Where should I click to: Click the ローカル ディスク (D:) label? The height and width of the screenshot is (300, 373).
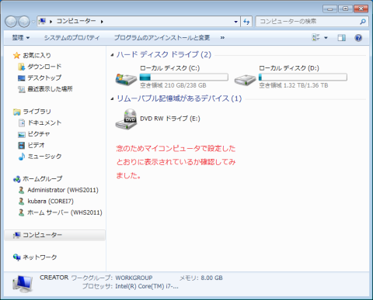(x=289, y=68)
